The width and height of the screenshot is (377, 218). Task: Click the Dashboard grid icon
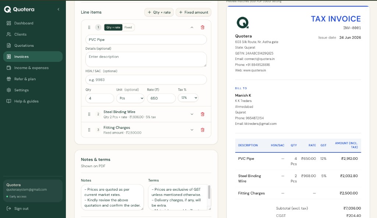tap(9, 23)
